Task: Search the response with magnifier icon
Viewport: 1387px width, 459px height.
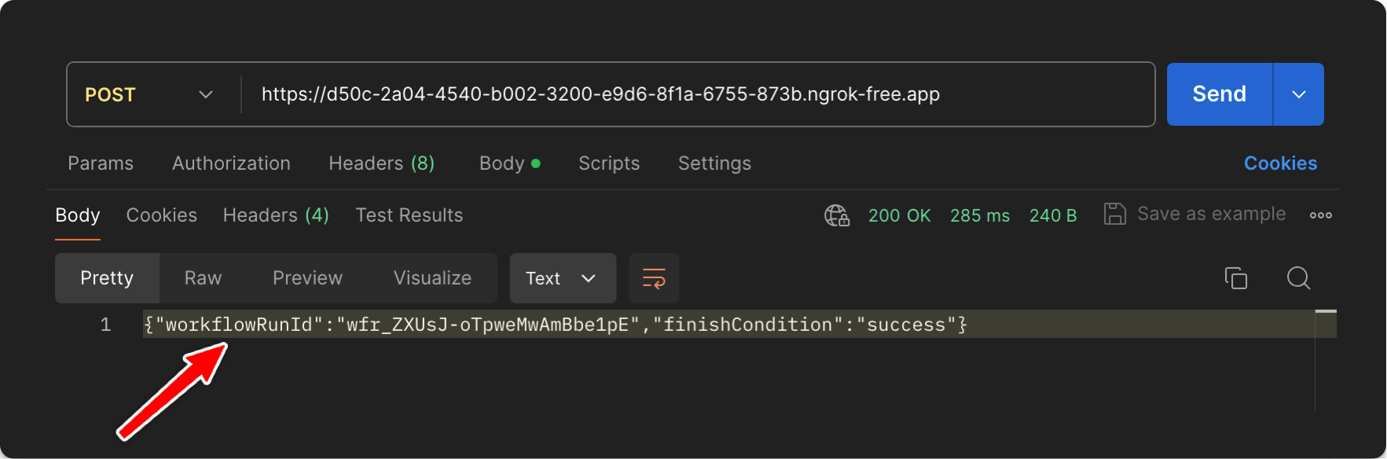Action: (1298, 278)
